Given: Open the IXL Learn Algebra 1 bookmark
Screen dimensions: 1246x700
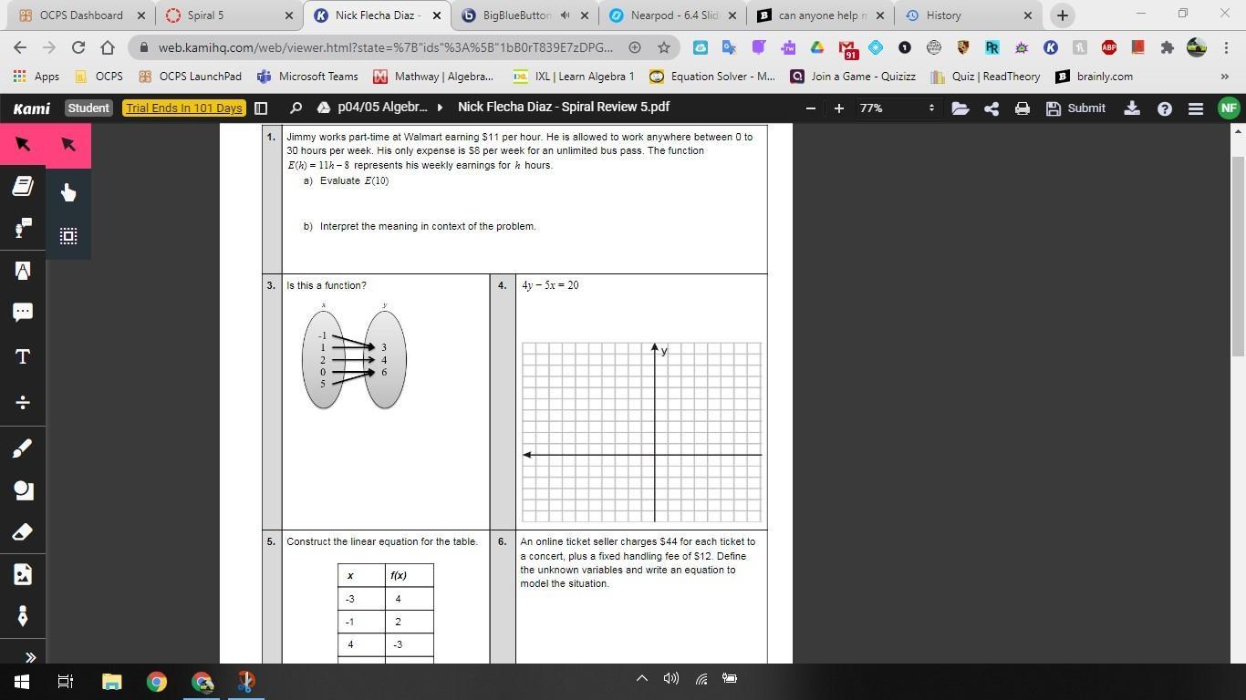Looking at the screenshot, I should (x=573, y=77).
